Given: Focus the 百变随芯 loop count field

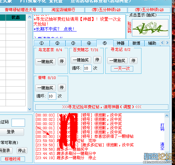Looking at the screenshot, I should coord(87,68).
